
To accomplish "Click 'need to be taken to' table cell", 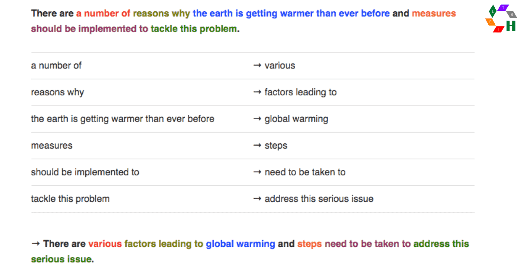I will (305, 172).
